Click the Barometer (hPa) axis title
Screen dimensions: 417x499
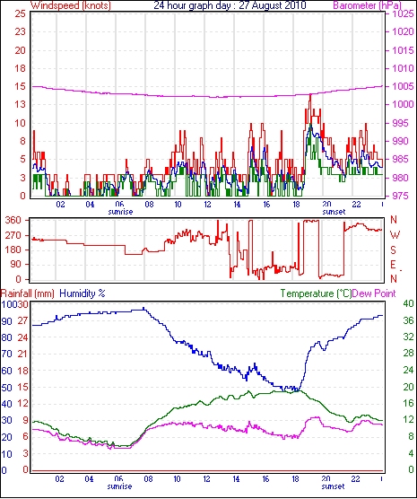coord(368,5)
